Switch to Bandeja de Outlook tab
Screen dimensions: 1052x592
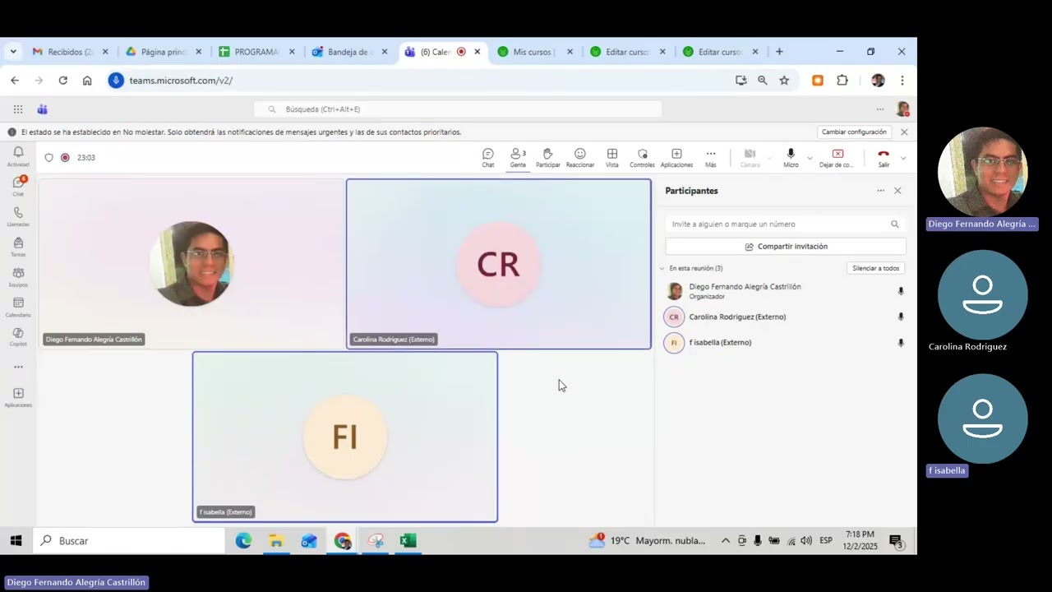coord(350,52)
